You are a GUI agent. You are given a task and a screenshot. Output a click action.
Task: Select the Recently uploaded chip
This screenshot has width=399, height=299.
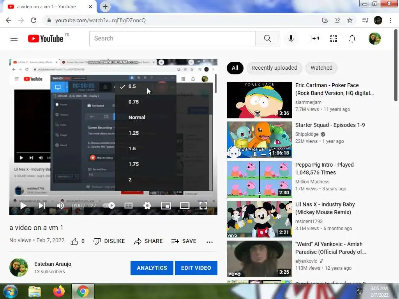(274, 68)
